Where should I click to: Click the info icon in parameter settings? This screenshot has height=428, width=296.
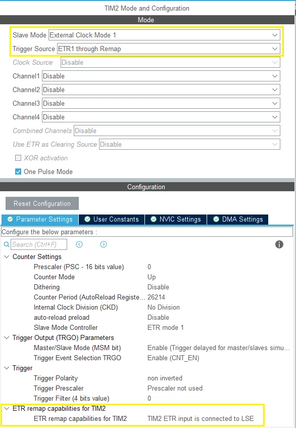pos(279,244)
